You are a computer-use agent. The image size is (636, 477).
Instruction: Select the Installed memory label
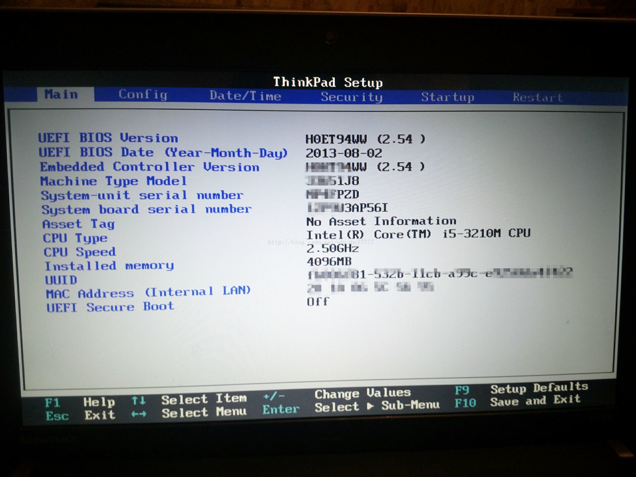[109, 266]
